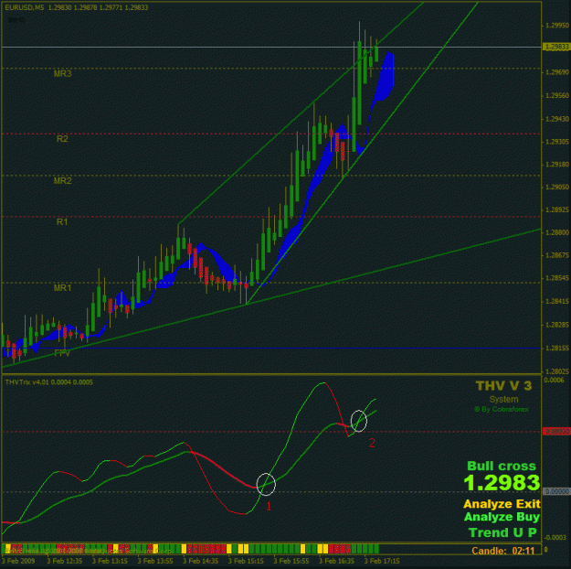Click the THV V 3 title text

point(503,386)
